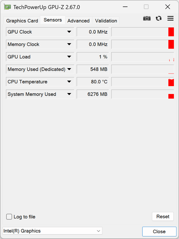The image size is (179, 239).
Task: Take a screenshot with the camera icon
Action: 147,18
